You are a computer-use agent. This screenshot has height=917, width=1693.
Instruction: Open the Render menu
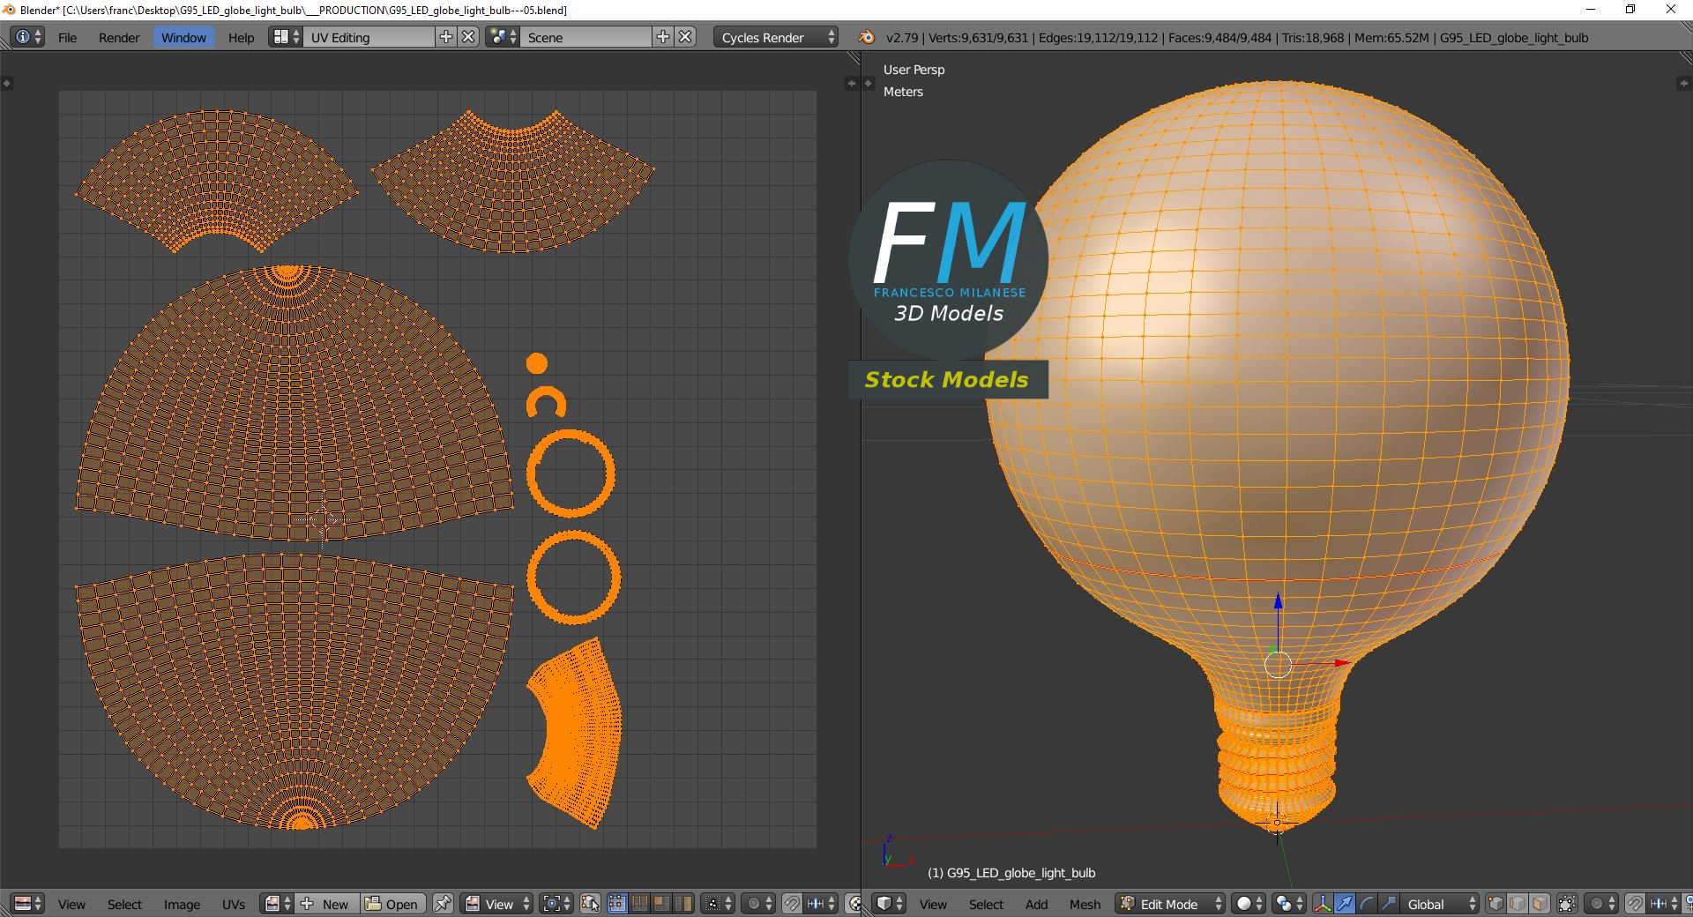click(119, 37)
